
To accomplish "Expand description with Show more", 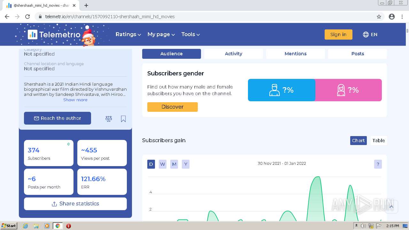I will [x=75, y=100].
